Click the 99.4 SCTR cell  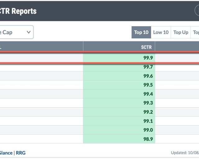coord(119,94)
